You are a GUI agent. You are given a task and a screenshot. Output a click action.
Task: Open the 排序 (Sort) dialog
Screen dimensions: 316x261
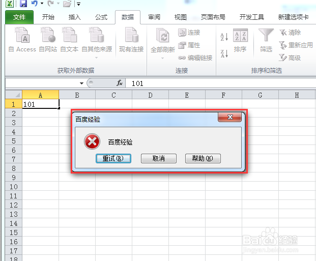(240, 40)
